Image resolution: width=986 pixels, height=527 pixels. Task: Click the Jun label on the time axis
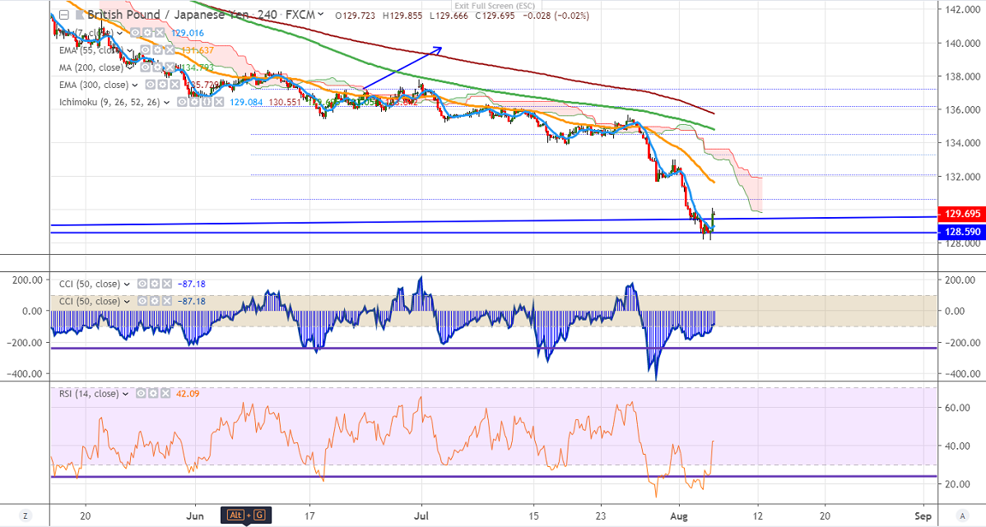(x=195, y=515)
